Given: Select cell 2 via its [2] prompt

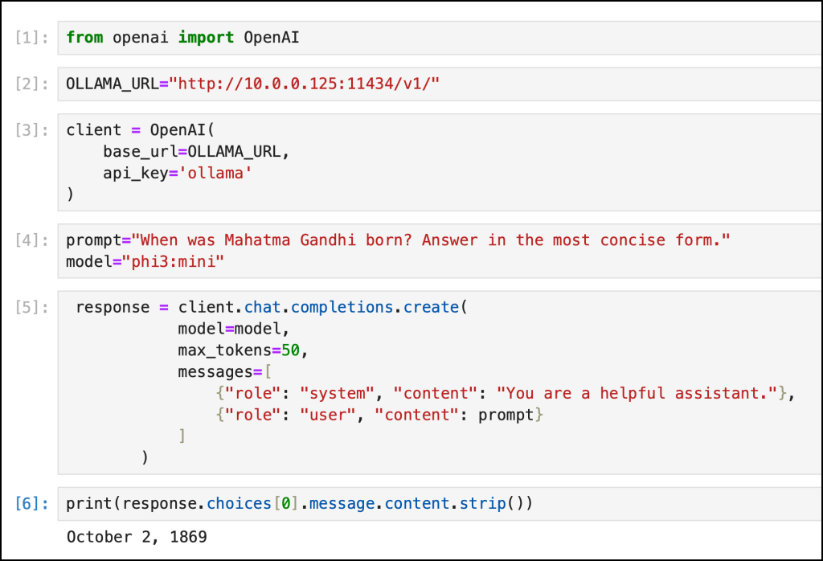Looking at the screenshot, I should click(x=31, y=84).
